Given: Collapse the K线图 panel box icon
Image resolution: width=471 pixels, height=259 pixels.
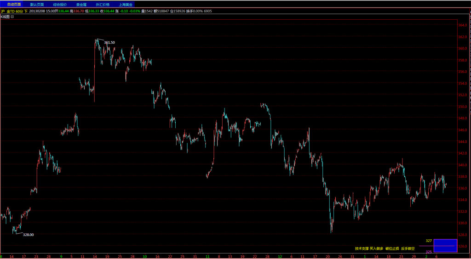Looking at the screenshot, I should point(12,17).
